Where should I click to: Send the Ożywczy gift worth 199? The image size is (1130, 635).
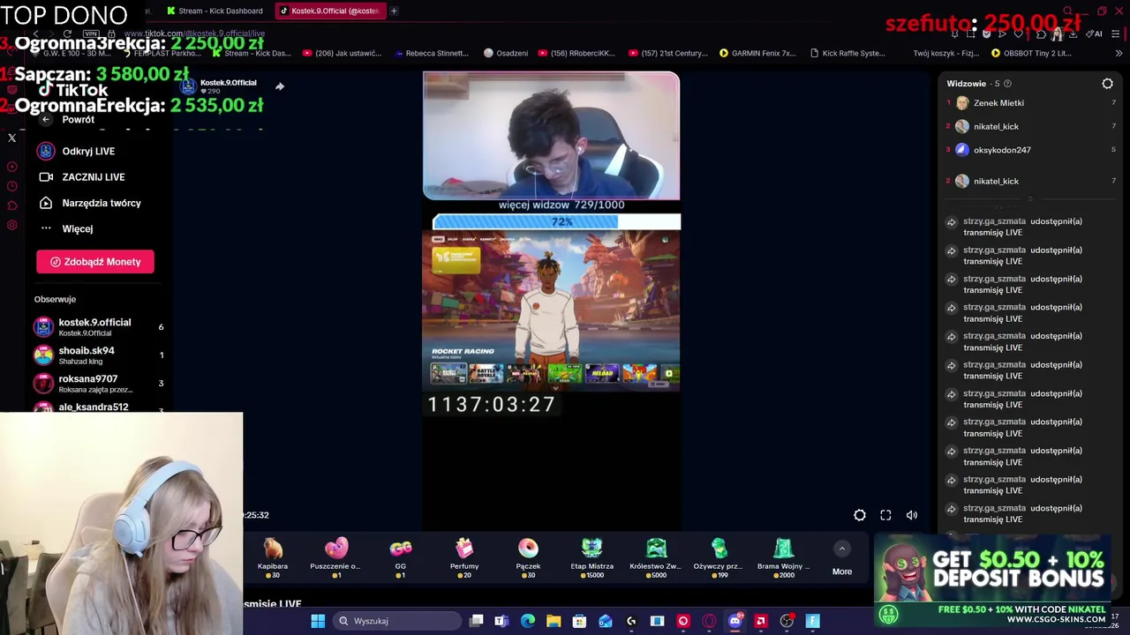point(719,558)
